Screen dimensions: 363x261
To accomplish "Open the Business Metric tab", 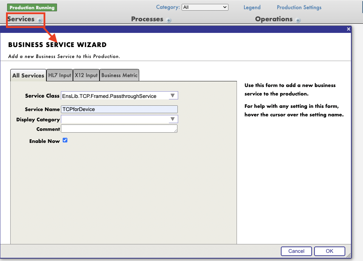I will [119, 75].
